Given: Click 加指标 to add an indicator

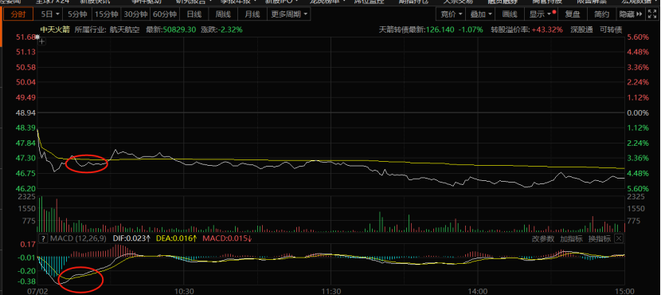Looking at the screenshot, I should [x=571, y=239].
